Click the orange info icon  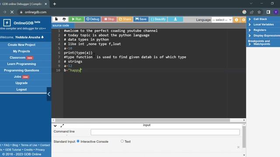[x=236, y=20]
